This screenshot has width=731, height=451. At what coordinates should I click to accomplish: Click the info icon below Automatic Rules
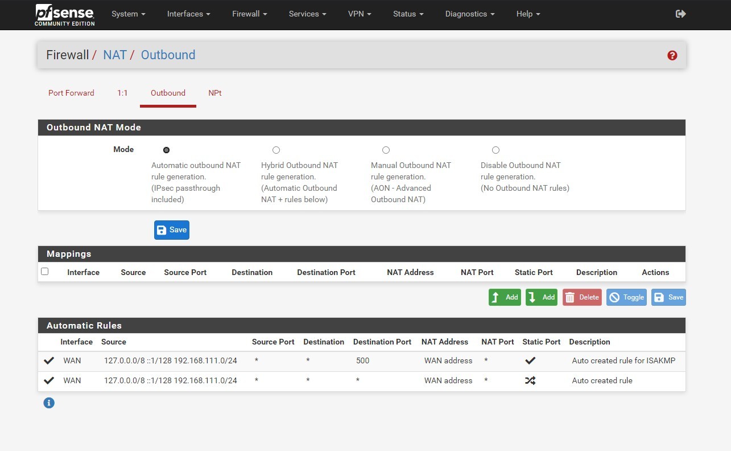49,403
